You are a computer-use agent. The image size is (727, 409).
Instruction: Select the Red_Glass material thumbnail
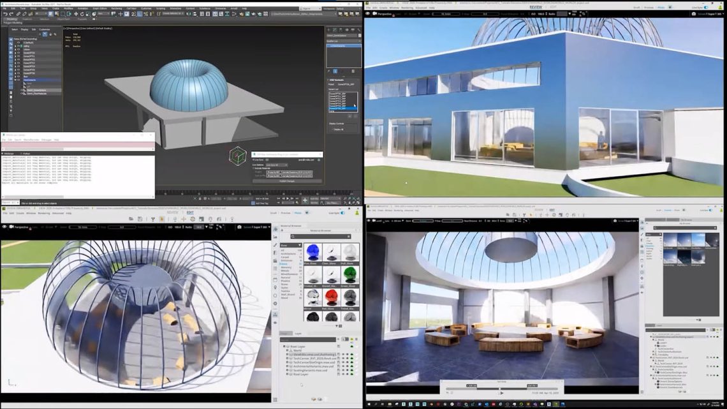tap(332, 296)
